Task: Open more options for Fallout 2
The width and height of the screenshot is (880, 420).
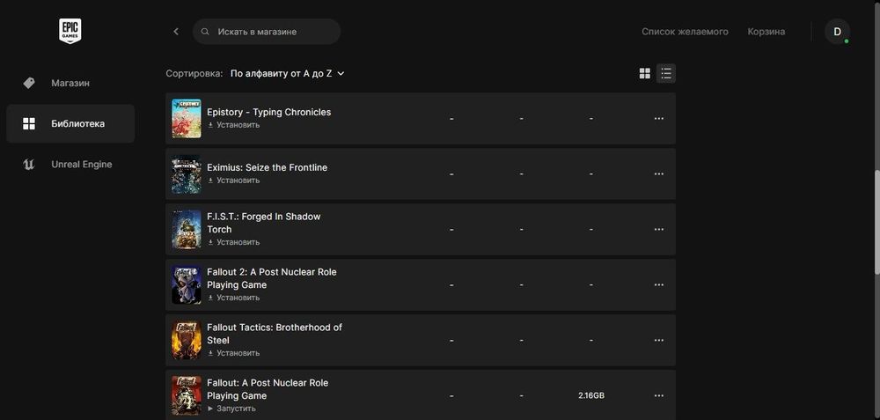Action: click(658, 285)
